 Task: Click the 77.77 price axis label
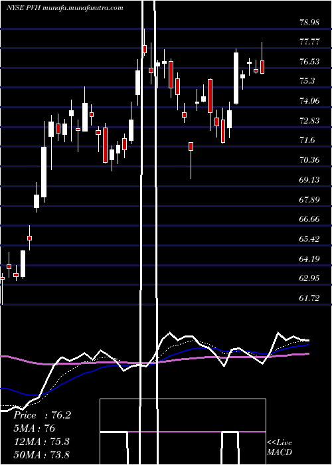pyautogui.click(x=309, y=42)
